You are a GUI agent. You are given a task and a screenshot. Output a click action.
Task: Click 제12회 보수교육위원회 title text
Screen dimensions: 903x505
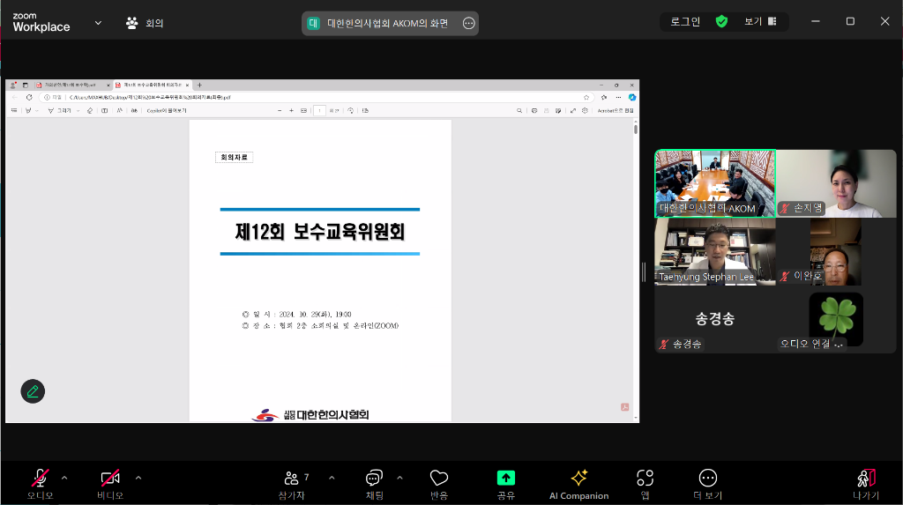point(319,232)
